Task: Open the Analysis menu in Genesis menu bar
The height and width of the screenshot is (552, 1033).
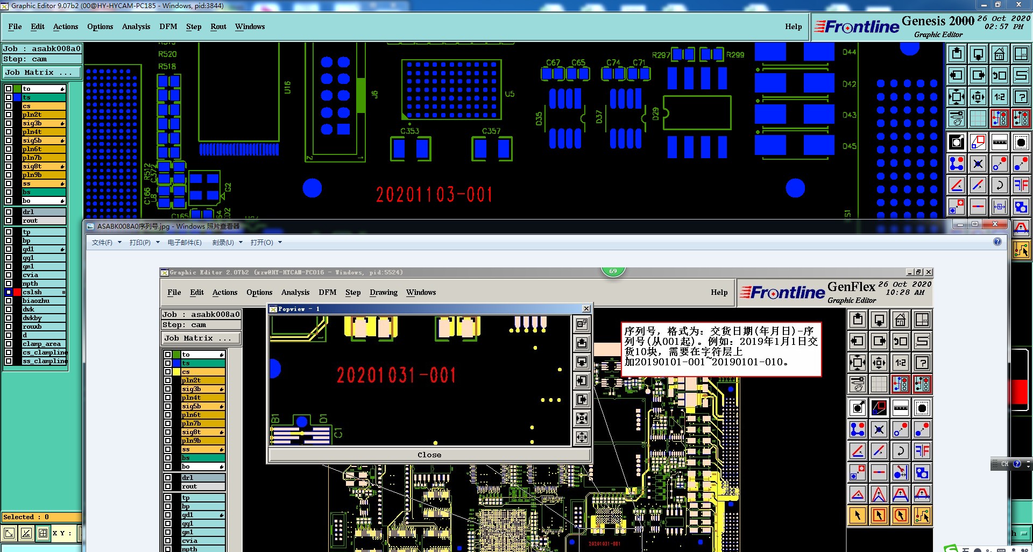Action: [x=136, y=26]
